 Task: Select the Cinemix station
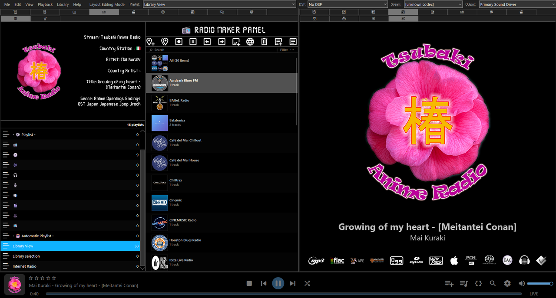222,203
